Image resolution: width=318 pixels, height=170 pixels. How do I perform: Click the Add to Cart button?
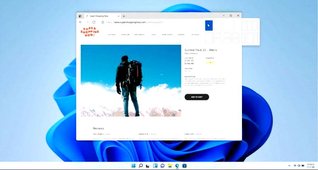197,97
